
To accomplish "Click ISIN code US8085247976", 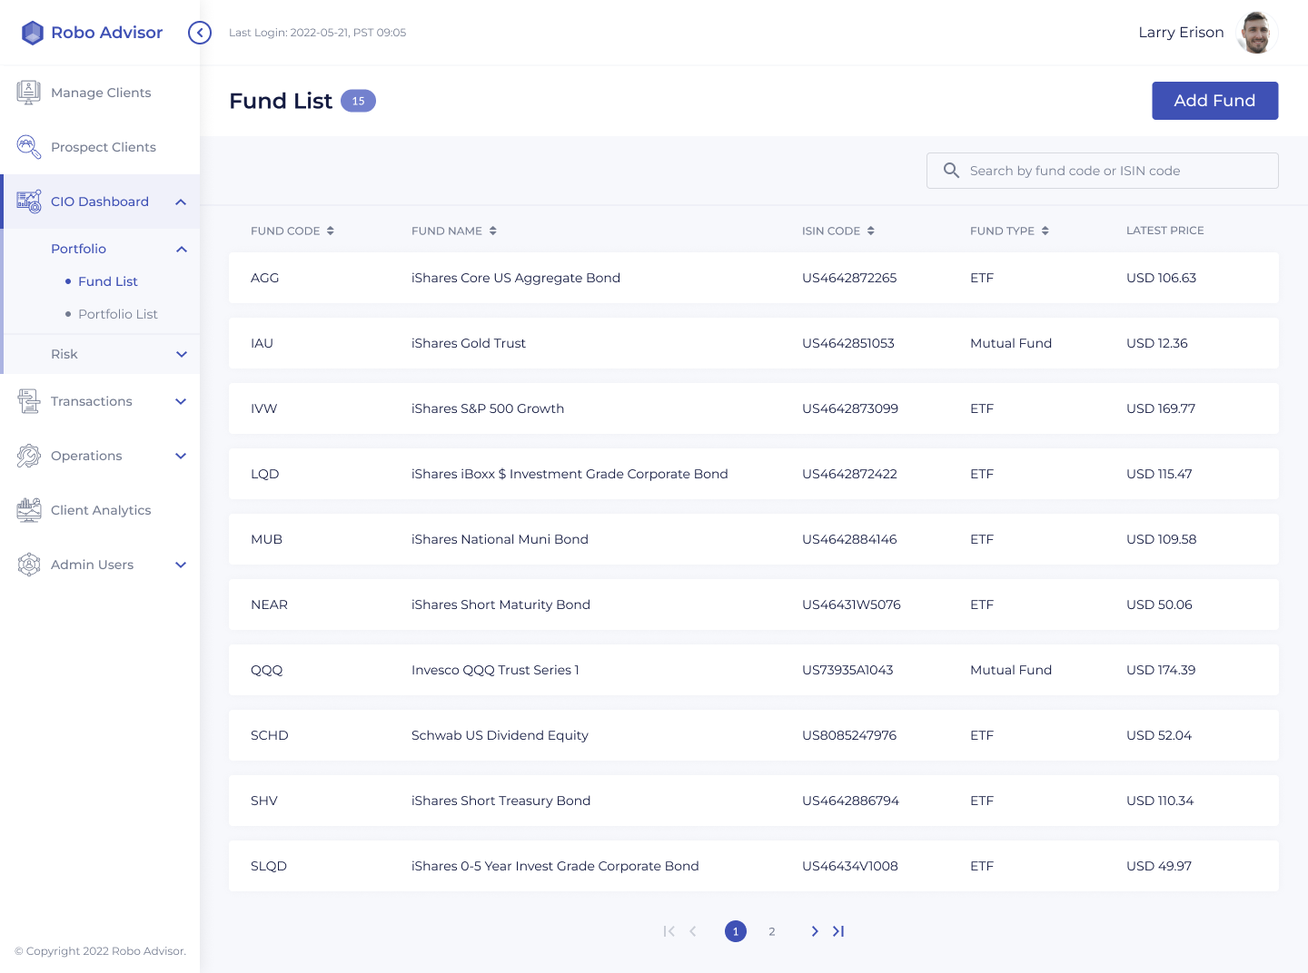I will (x=849, y=735).
